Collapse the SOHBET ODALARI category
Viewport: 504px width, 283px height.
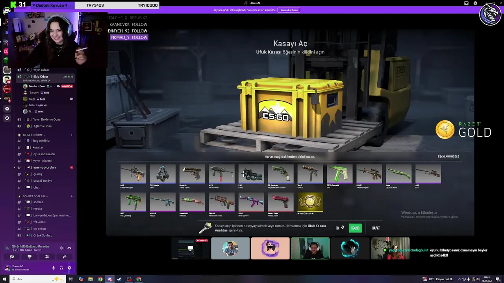click(x=33, y=196)
